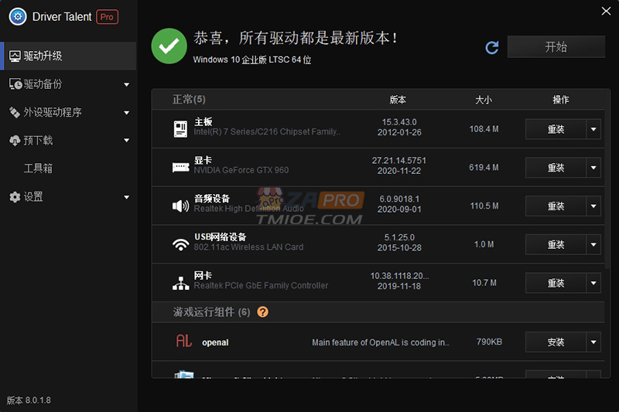Open dropdown arrow next to 音频设备 重装

(x=593, y=206)
